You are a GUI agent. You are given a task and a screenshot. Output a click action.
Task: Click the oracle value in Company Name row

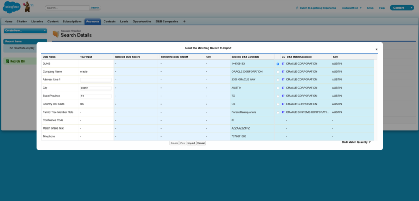[x=84, y=72]
